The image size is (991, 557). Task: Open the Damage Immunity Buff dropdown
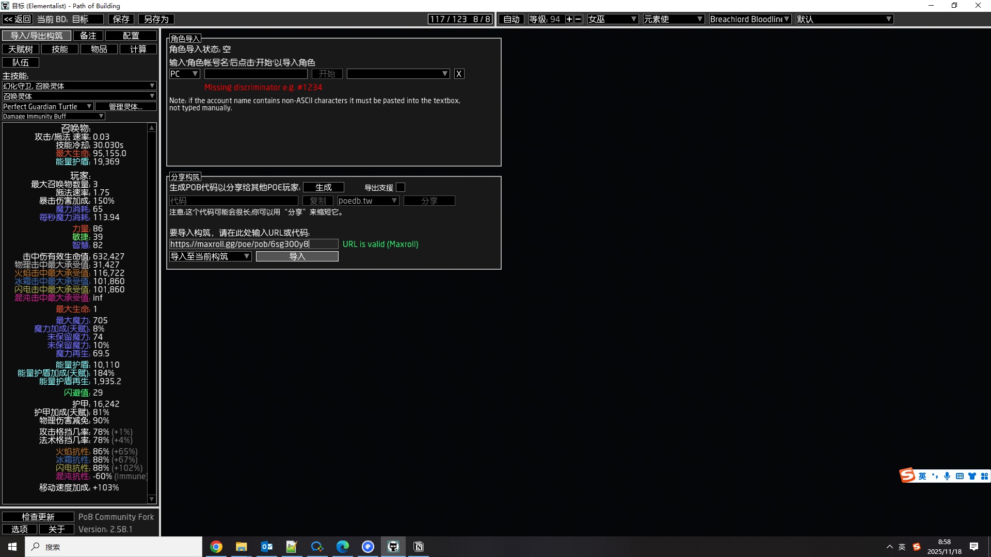[x=53, y=116]
